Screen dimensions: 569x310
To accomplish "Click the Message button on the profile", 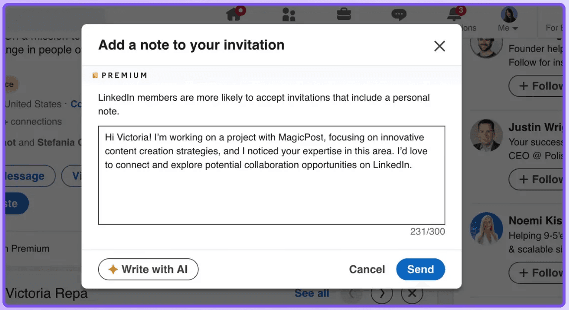I will click(29, 176).
